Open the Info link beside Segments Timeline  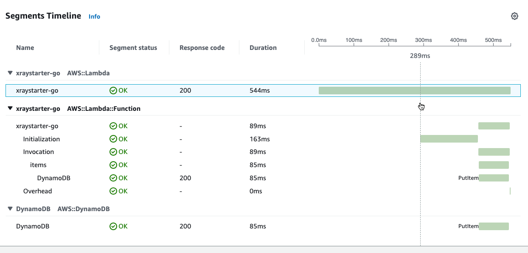point(94,16)
